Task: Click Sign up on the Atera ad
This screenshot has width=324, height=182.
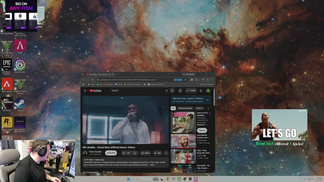Action: click(202, 130)
